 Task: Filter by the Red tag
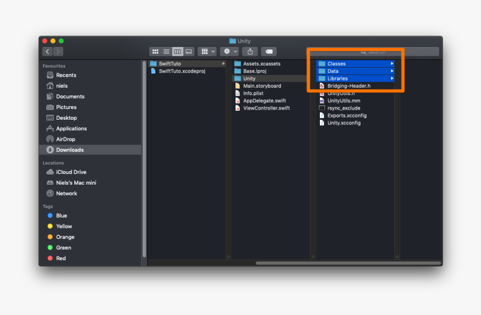click(91, 258)
